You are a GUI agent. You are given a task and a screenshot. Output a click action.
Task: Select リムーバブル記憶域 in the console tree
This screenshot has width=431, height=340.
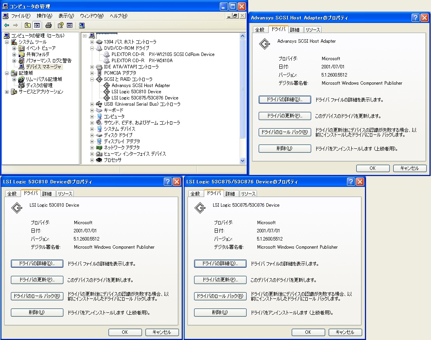(x=44, y=79)
